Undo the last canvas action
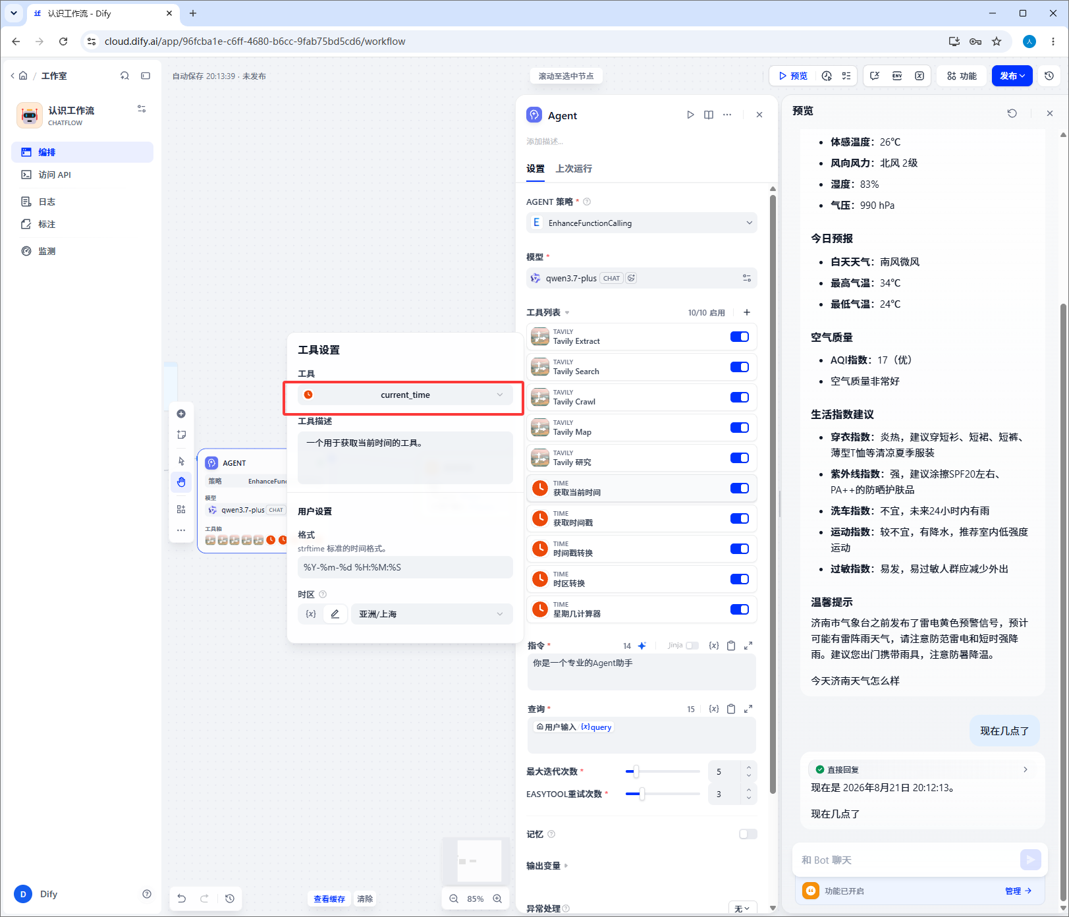This screenshot has height=917, width=1069. (182, 899)
